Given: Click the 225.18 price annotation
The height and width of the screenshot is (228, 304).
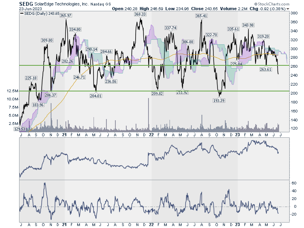Looking at the screenshot, I should click(x=31, y=78).
